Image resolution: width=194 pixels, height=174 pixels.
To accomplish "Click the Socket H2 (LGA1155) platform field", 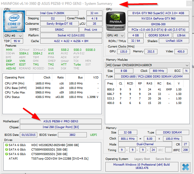I will tap(71, 35).
